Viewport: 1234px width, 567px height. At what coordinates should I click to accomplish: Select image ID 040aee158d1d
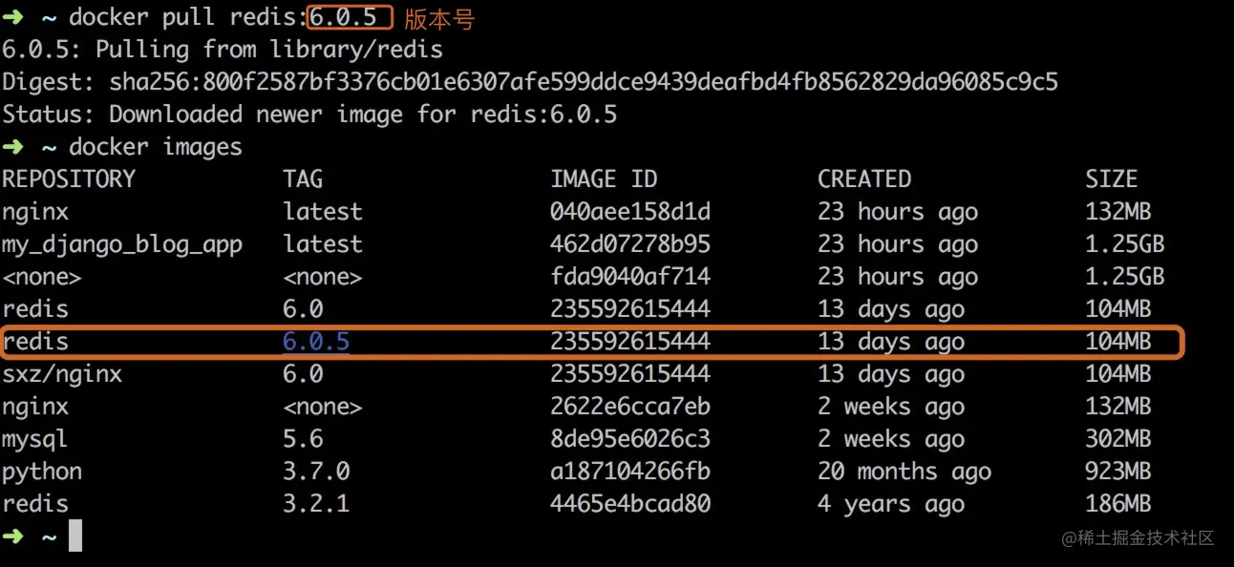point(630,212)
